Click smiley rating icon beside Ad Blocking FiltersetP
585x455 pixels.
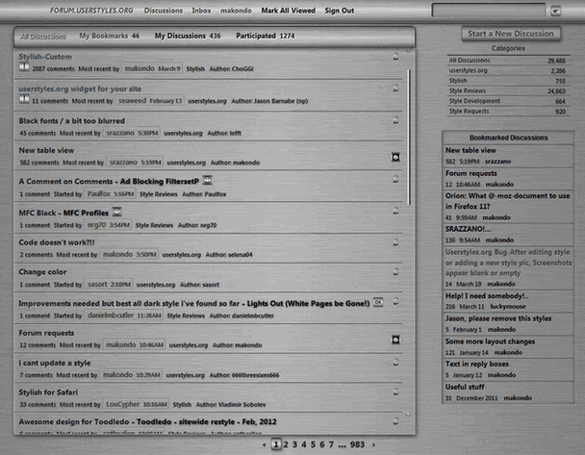[208, 181]
